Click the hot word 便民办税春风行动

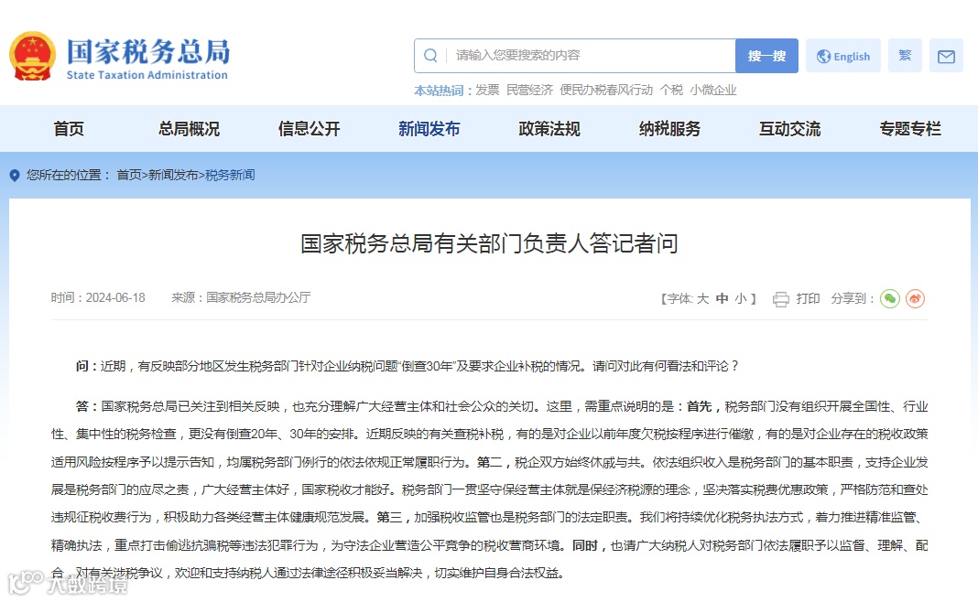606,91
